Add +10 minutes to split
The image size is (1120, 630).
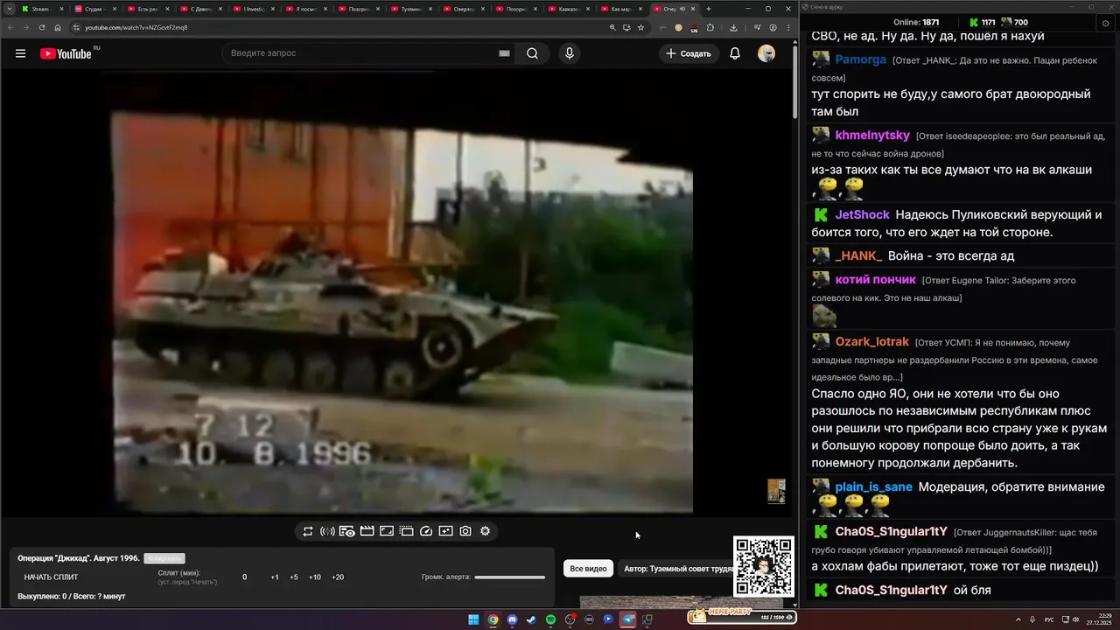pos(315,577)
